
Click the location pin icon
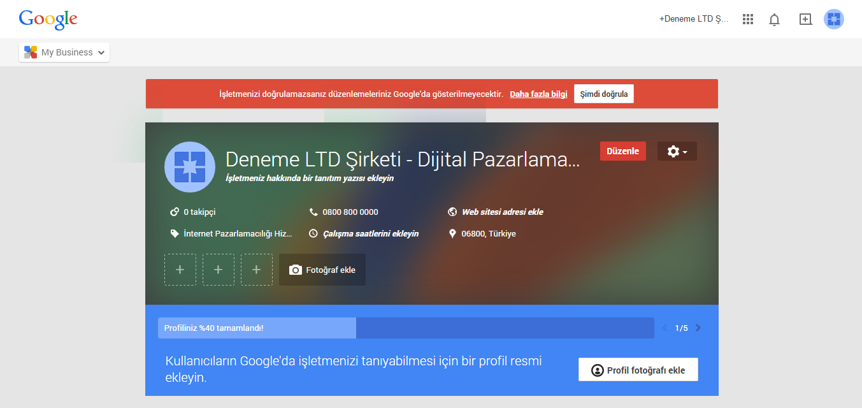click(452, 233)
